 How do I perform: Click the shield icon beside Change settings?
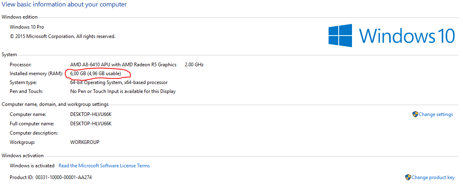click(415, 114)
